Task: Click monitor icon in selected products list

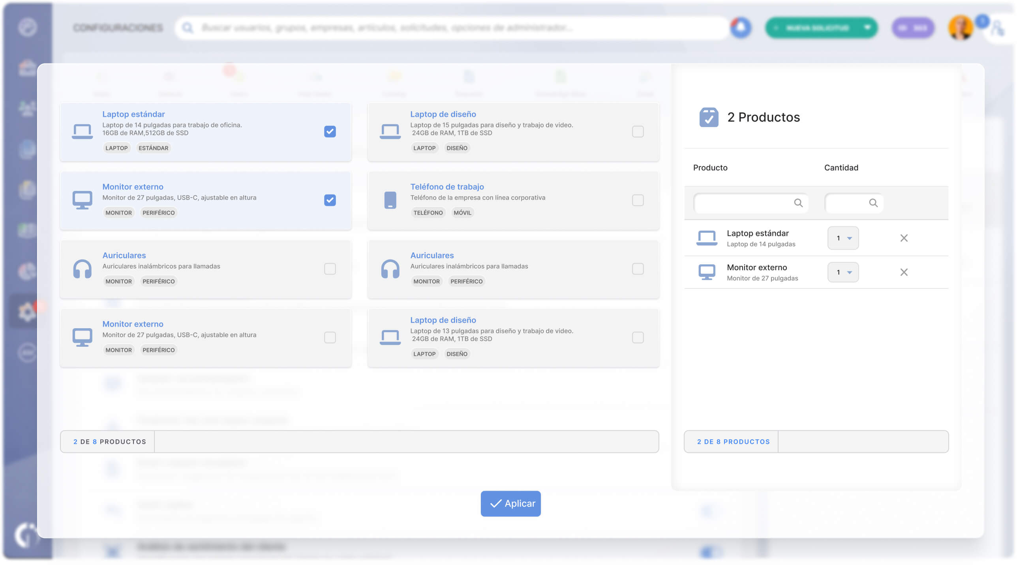Action: (x=707, y=272)
